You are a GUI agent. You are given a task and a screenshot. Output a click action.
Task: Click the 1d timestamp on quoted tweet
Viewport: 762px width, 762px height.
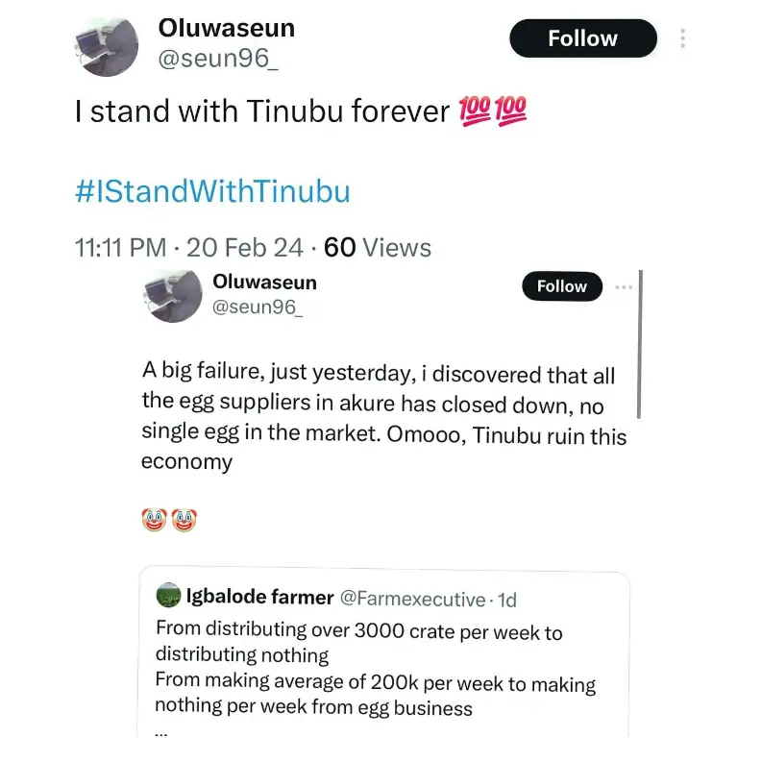click(505, 599)
